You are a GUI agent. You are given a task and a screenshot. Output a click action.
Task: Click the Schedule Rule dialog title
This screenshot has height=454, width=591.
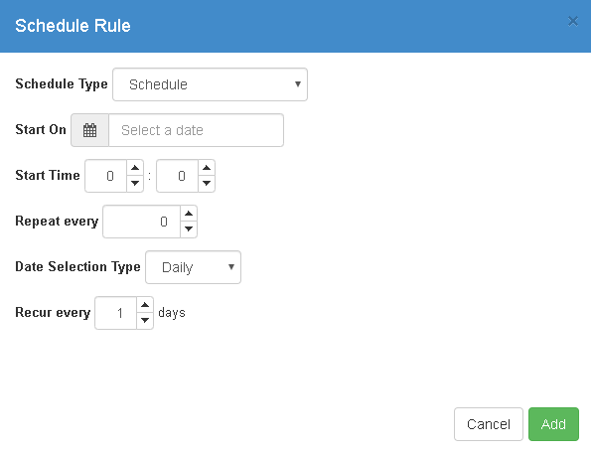point(73,26)
